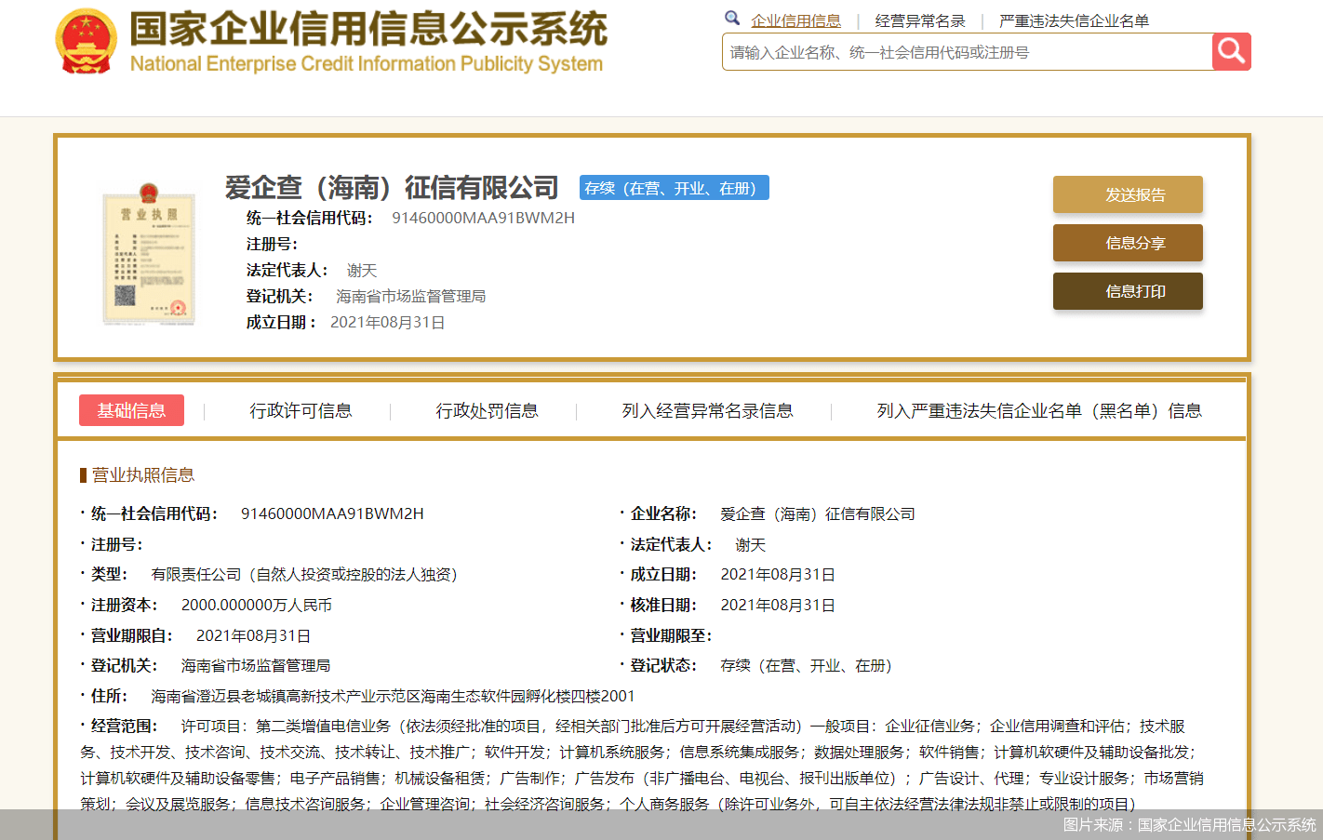Click the blue 存续（在营、开业、在册） status badge
The image size is (1323, 840).
675,188
